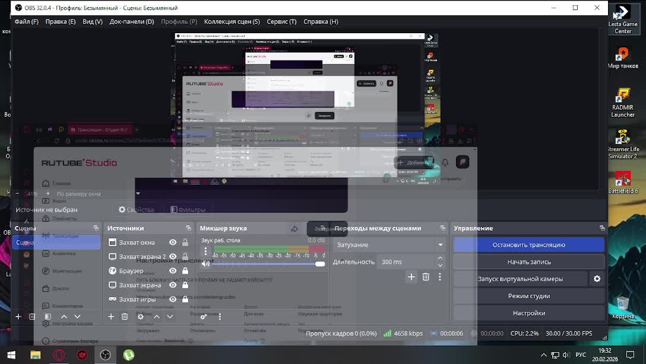Open the Opera GX browser from taskbar
Viewport: 646px width, 364px height.
[x=59, y=355]
